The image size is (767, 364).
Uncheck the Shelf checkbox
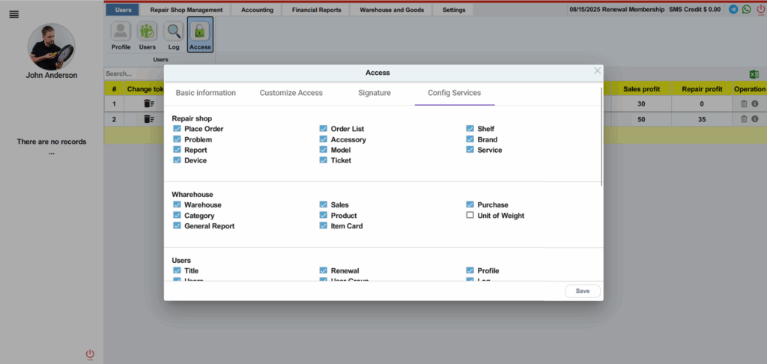(x=470, y=129)
